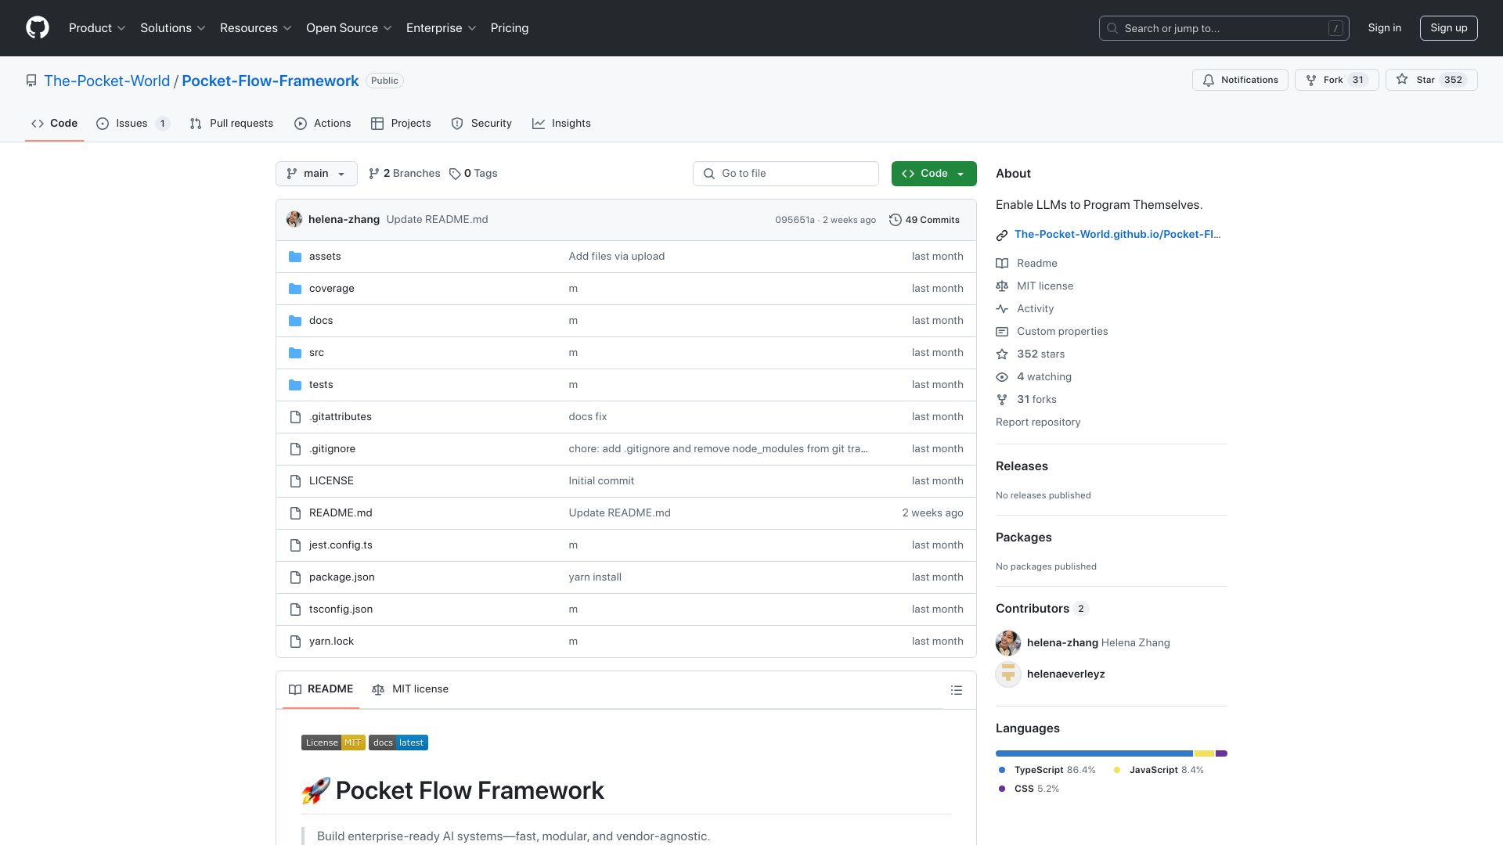Expand the green Code dropdown button
This screenshot has height=845, width=1503.
click(x=934, y=174)
